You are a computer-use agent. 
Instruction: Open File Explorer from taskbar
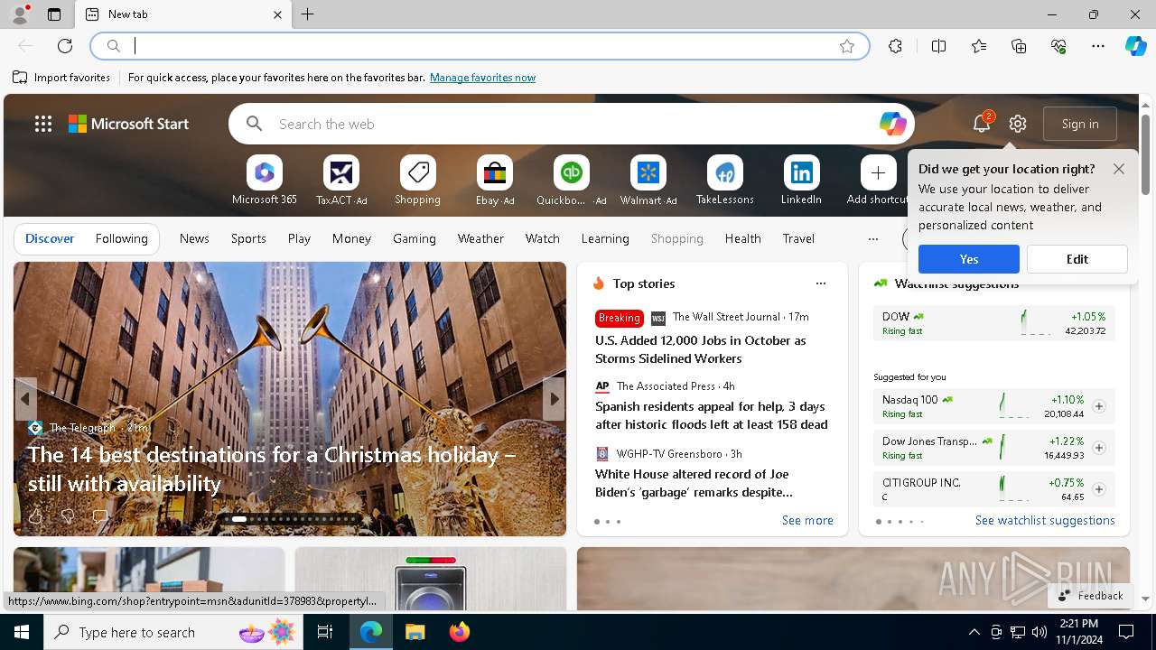[415, 632]
